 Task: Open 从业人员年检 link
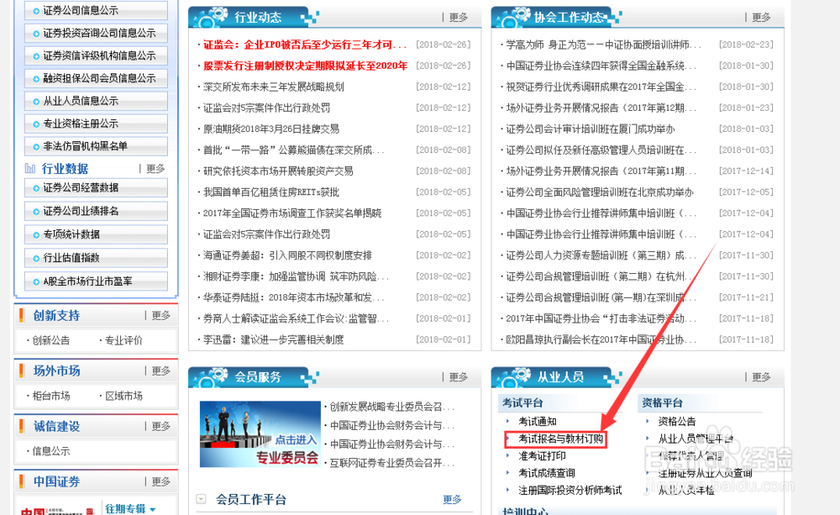click(x=686, y=491)
